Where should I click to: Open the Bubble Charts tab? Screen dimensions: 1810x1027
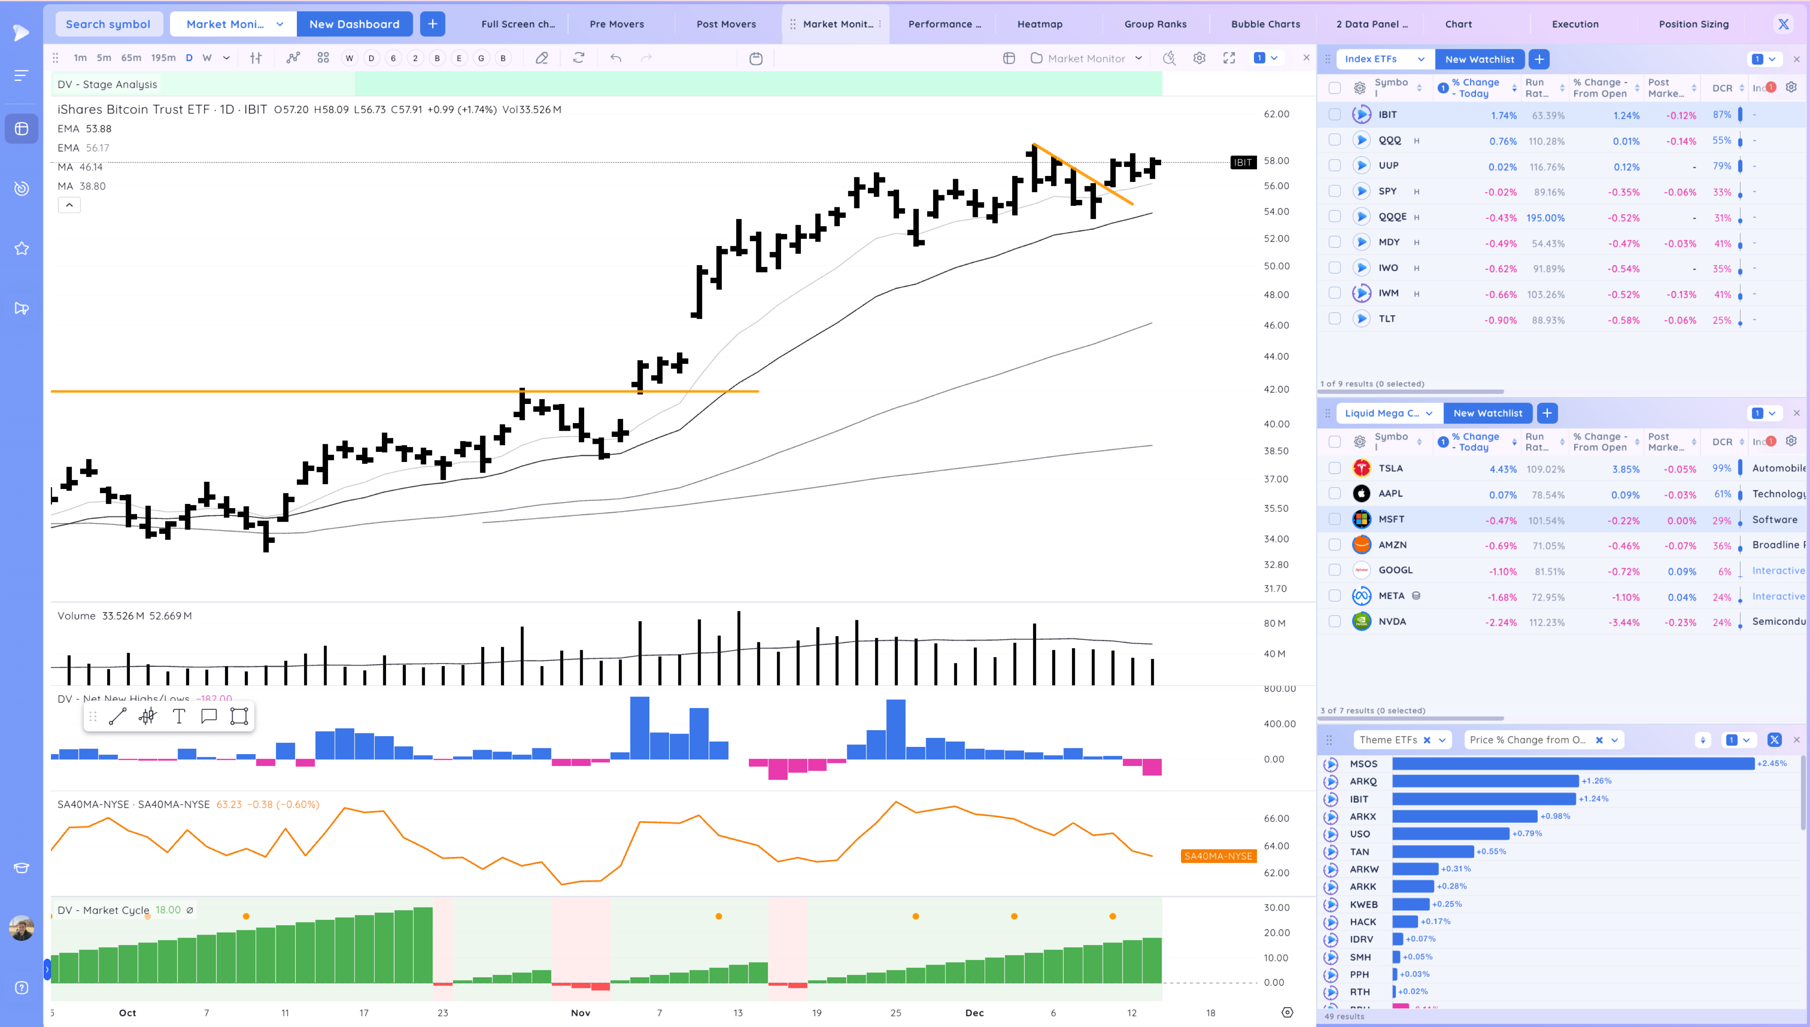pyautogui.click(x=1265, y=24)
